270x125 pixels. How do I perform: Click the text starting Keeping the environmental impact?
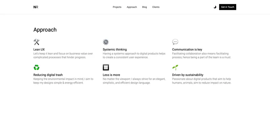(x=63, y=81)
